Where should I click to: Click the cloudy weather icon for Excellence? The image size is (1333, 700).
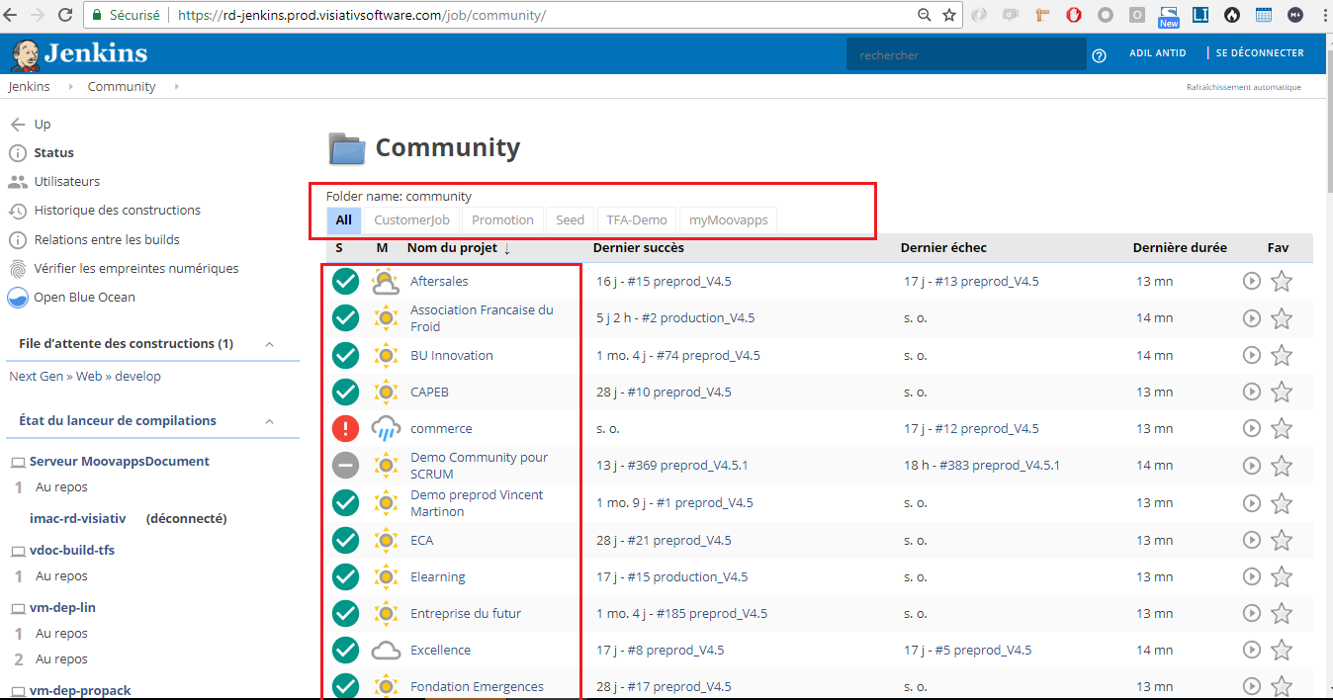[x=385, y=651]
